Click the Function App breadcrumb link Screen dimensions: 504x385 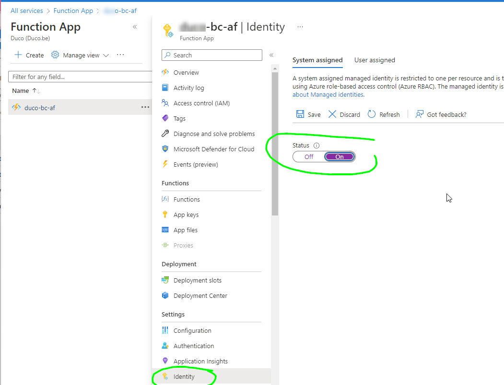tap(73, 11)
